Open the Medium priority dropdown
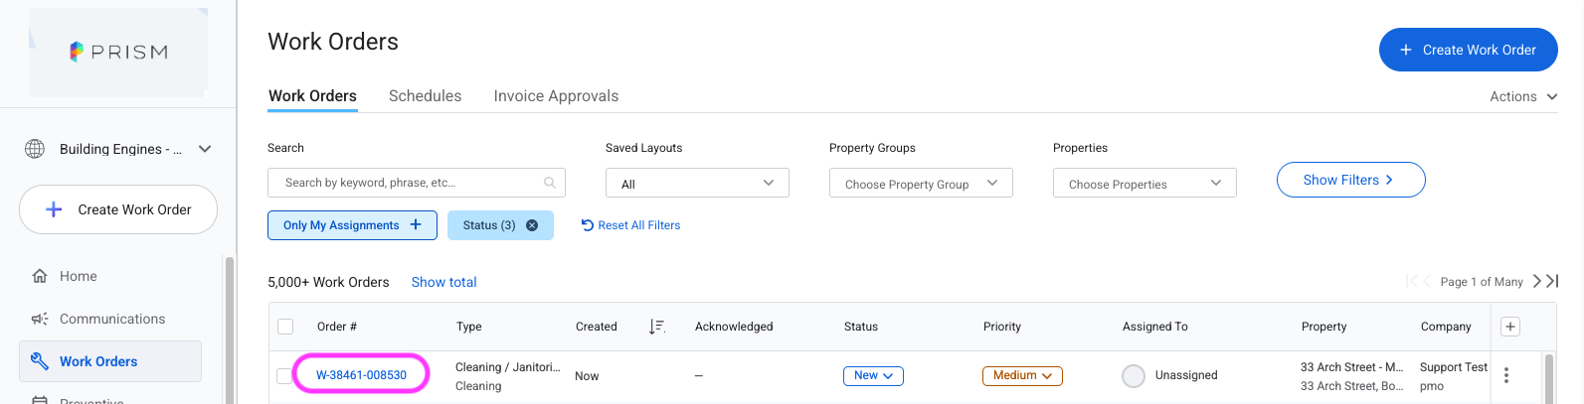The height and width of the screenshot is (404, 1584). coord(1022,375)
